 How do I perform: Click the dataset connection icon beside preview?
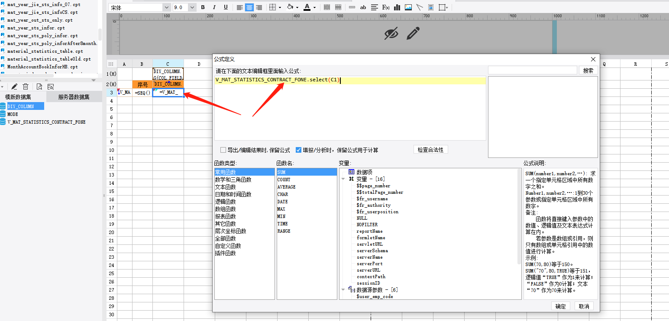tap(51, 87)
